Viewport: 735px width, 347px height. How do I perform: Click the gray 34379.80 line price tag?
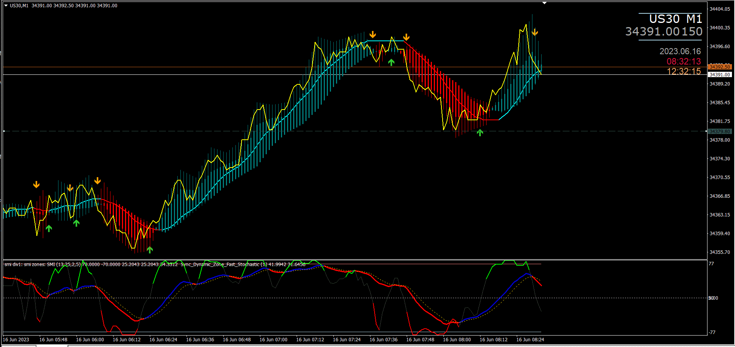720,131
